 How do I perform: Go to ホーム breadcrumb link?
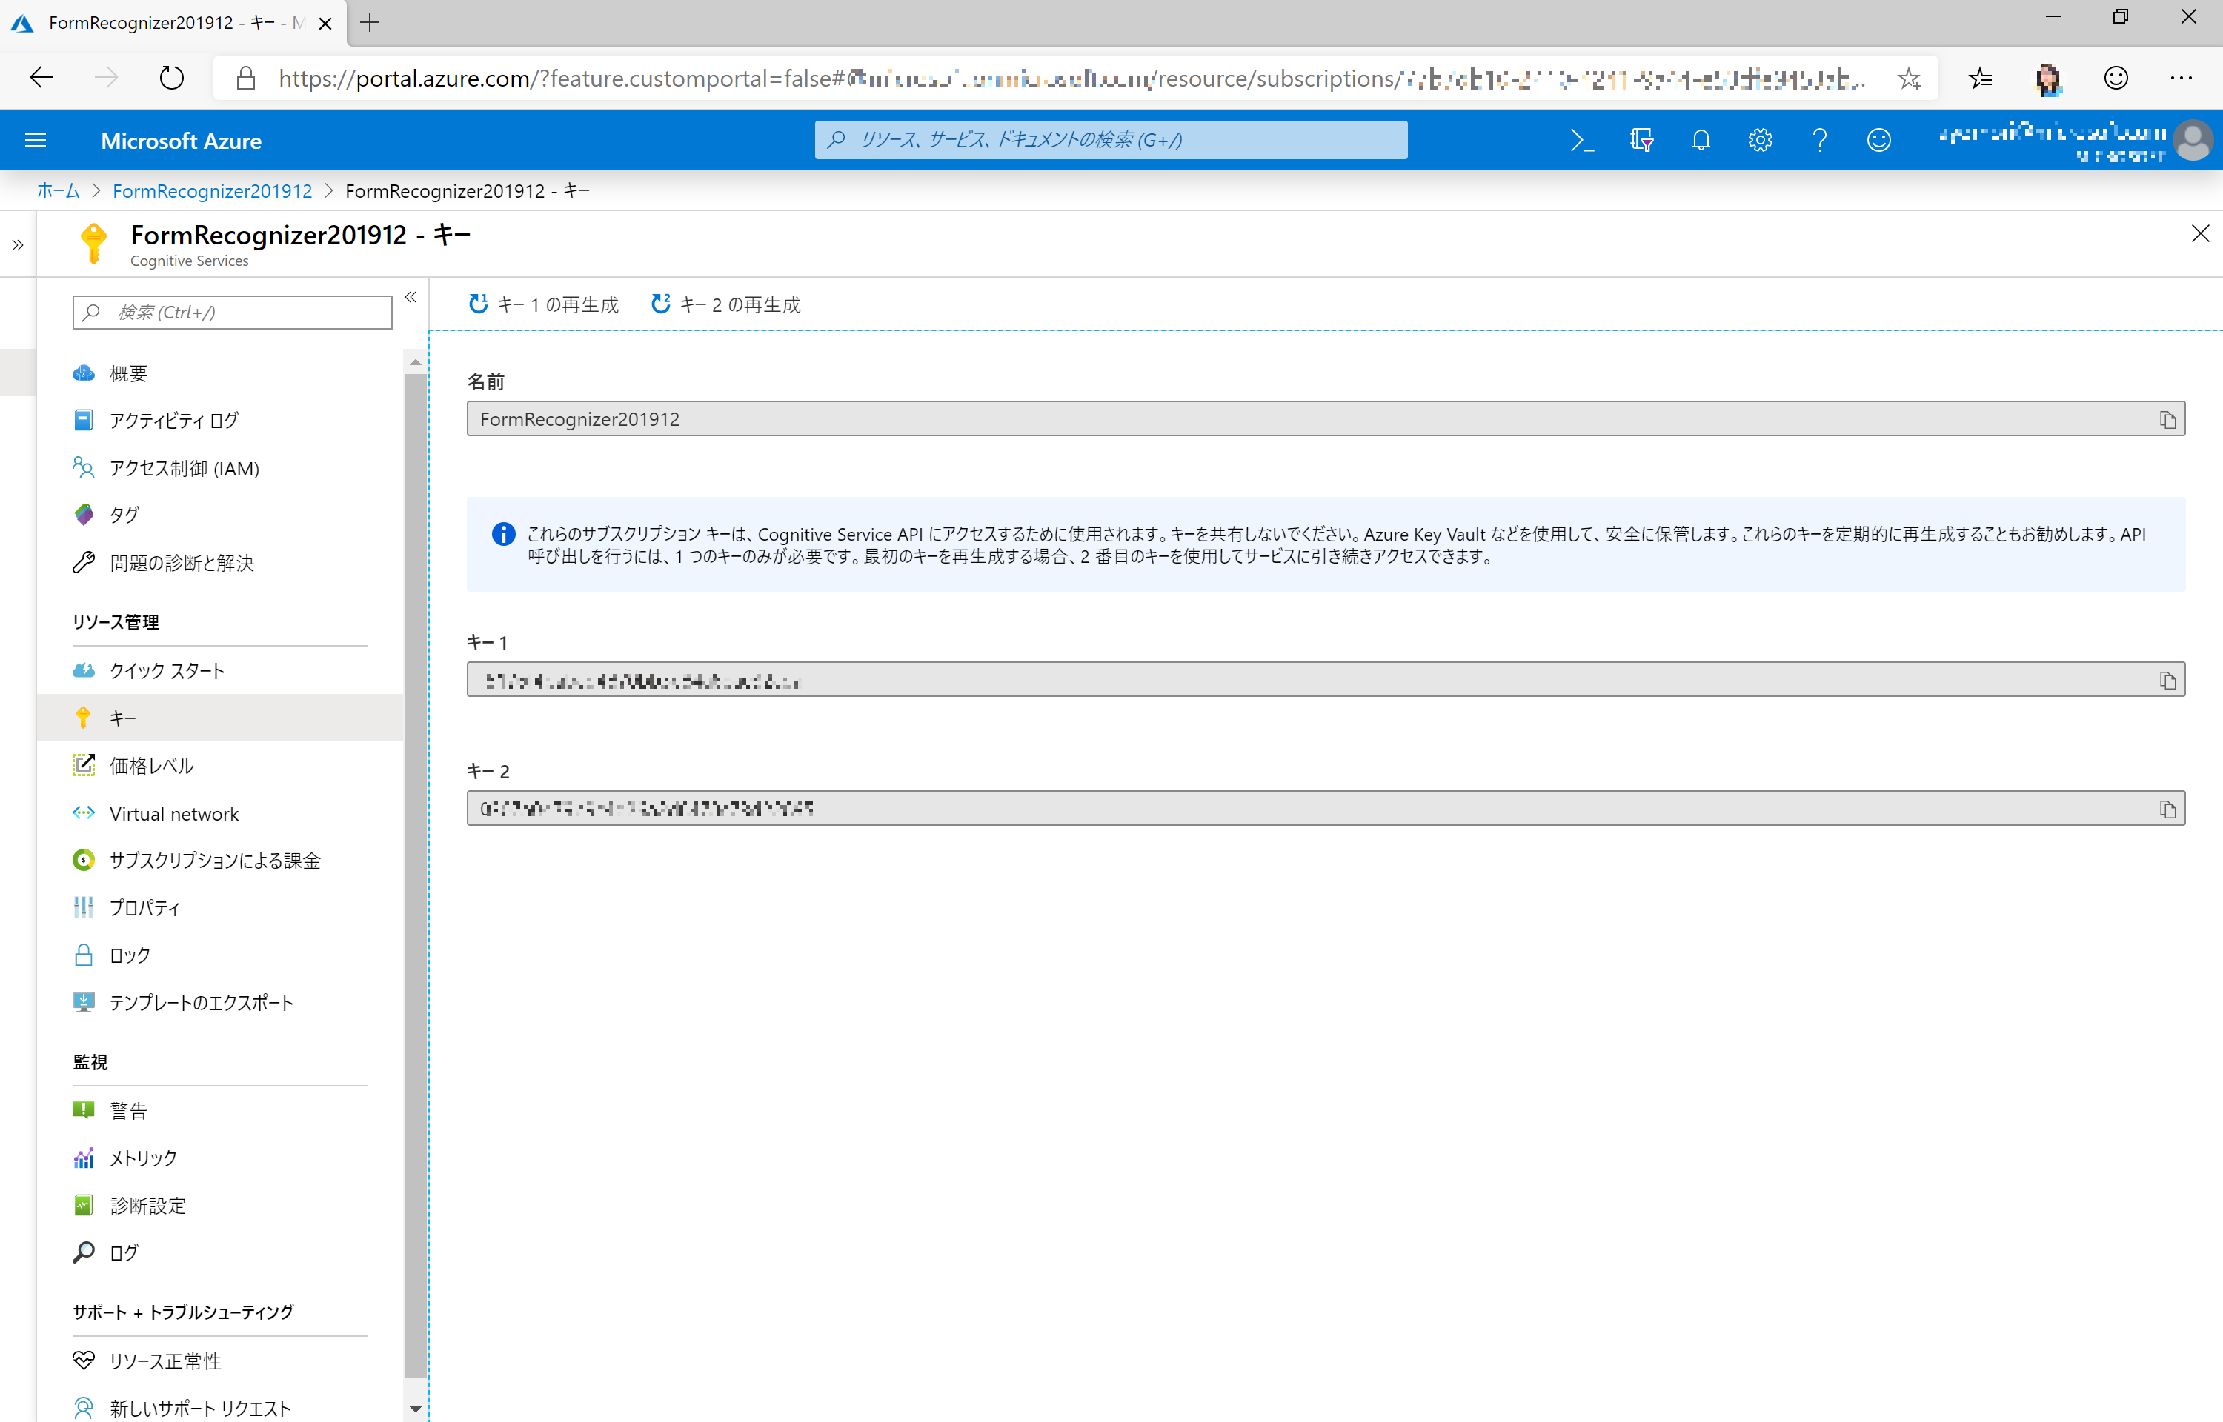57,191
